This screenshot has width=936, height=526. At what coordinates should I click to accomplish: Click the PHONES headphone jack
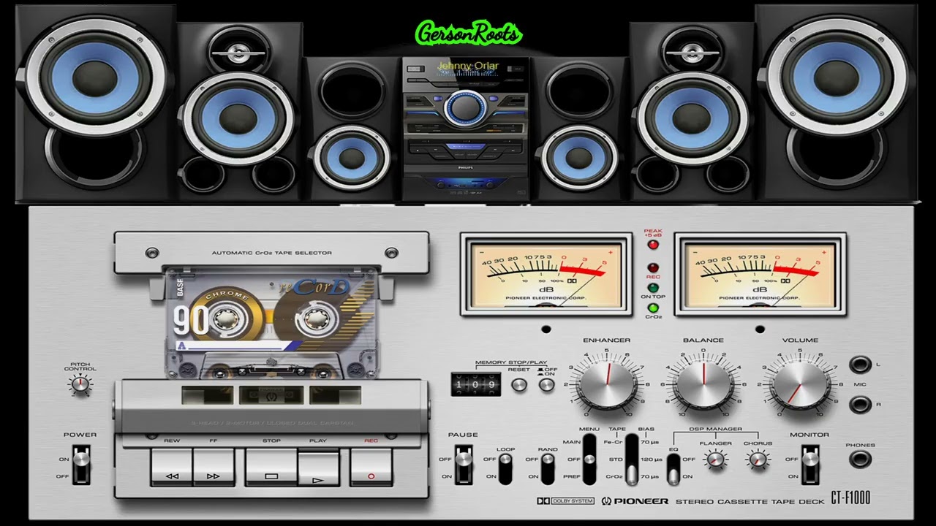pos(860,460)
